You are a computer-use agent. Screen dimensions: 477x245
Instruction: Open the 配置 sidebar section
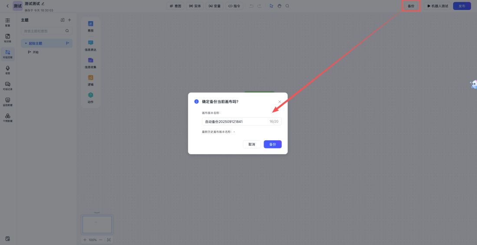(8, 22)
